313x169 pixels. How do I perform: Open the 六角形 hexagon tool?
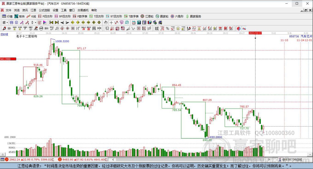[177, 16]
